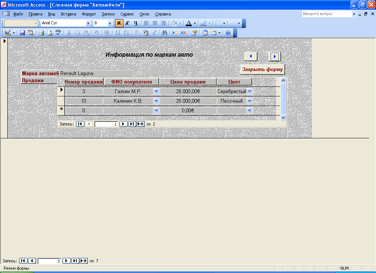Image resolution: width=376 pixels, height=273 pixels.
Task: Toggle Center alignment
Action: (x=155, y=23)
